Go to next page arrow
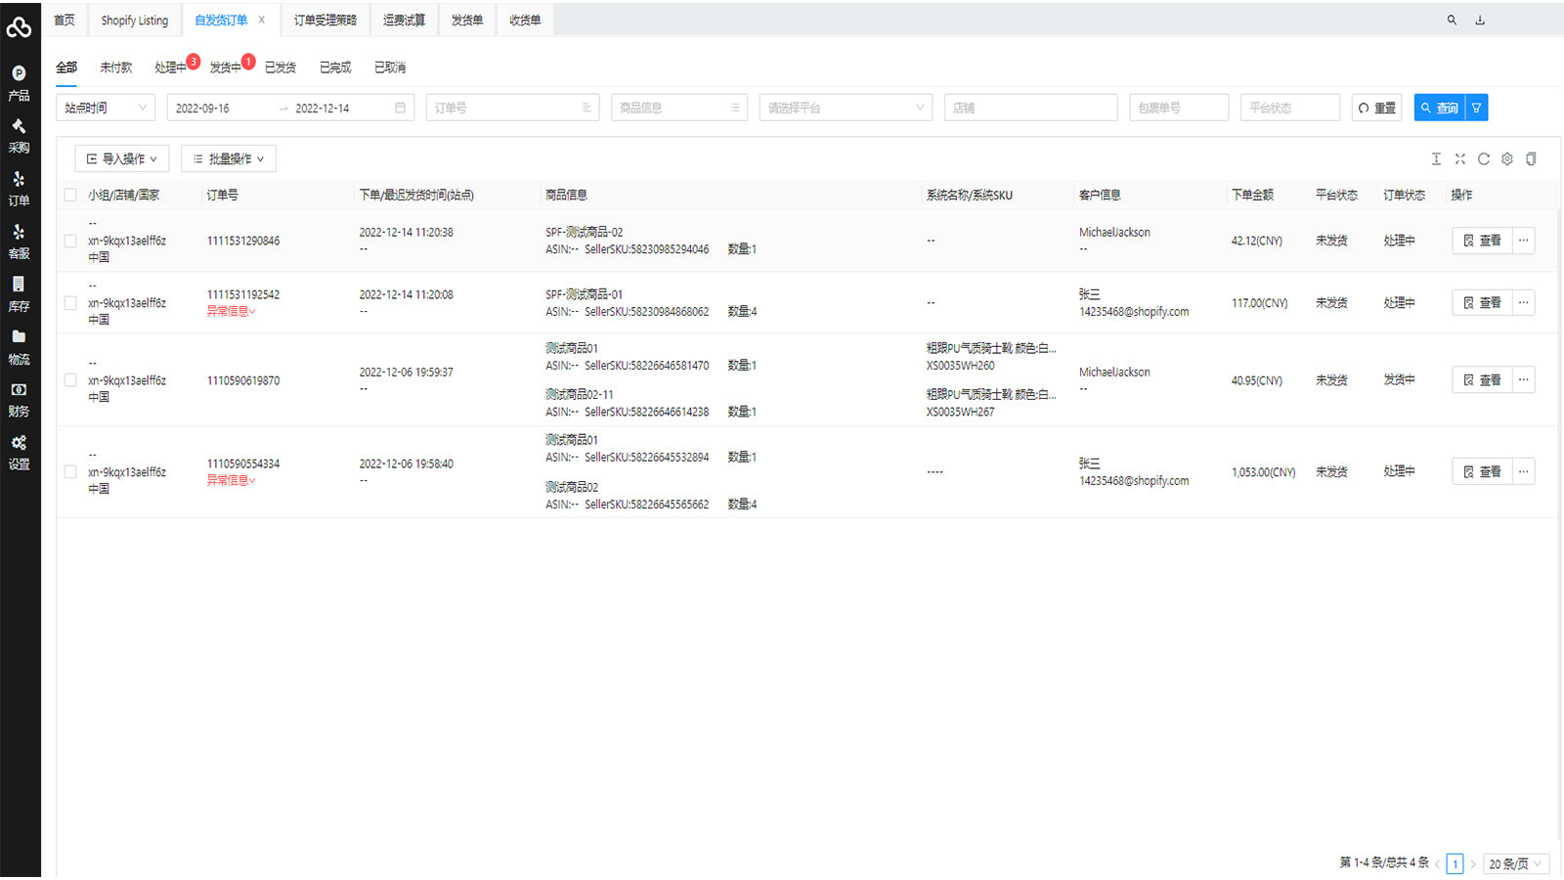Screen dimensions: 1564x880 click(1473, 864)
